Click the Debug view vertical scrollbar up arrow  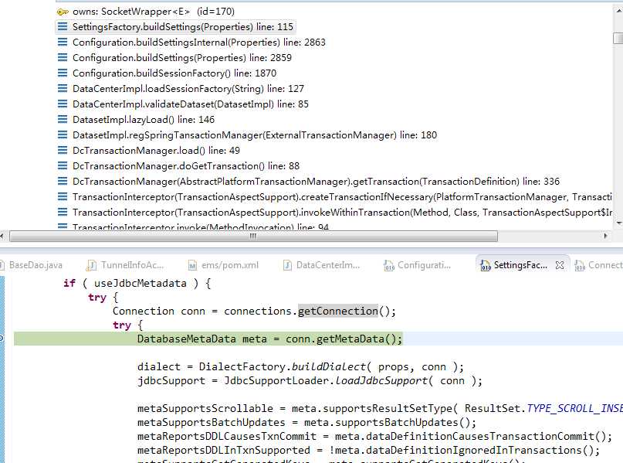618,12
